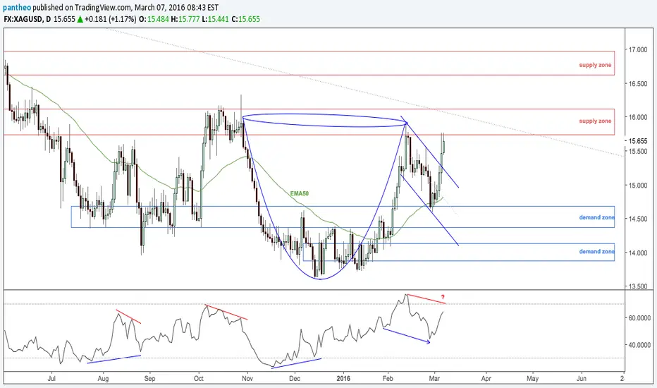Click the O:15.484 open value
This screenshot has height=388, width=657.
[154, 19]
